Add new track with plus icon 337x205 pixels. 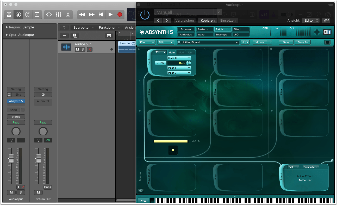[x=64, y=36]
